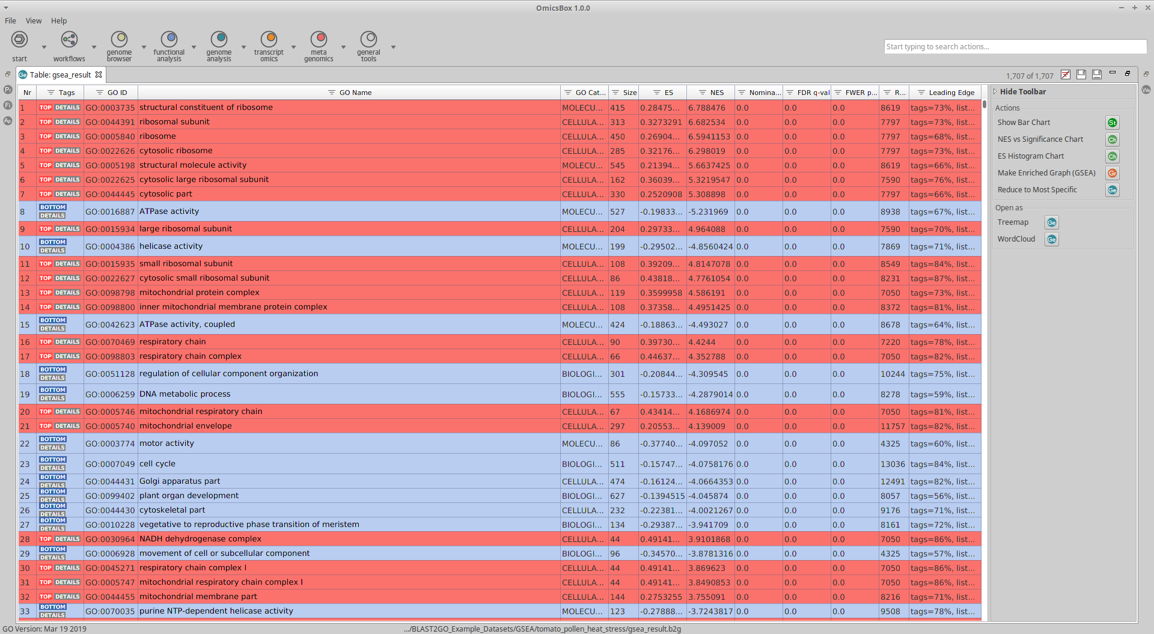Image resolution: width=1154 pixels, height=634 pixels.
Task: Click the Make Enriched Graph (GSEA) button
Action: tap(1112, 173)
